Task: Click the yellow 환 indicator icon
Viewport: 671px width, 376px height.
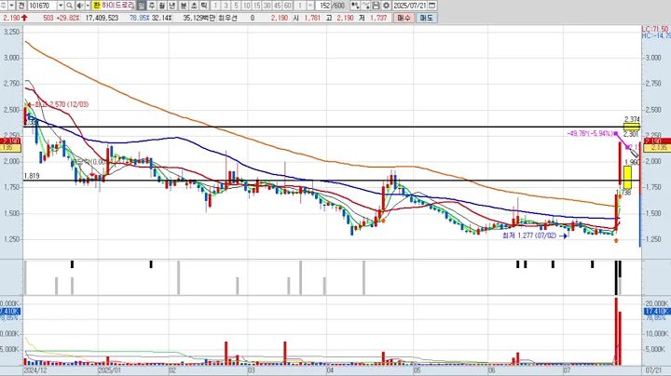Action: point(96,6)
